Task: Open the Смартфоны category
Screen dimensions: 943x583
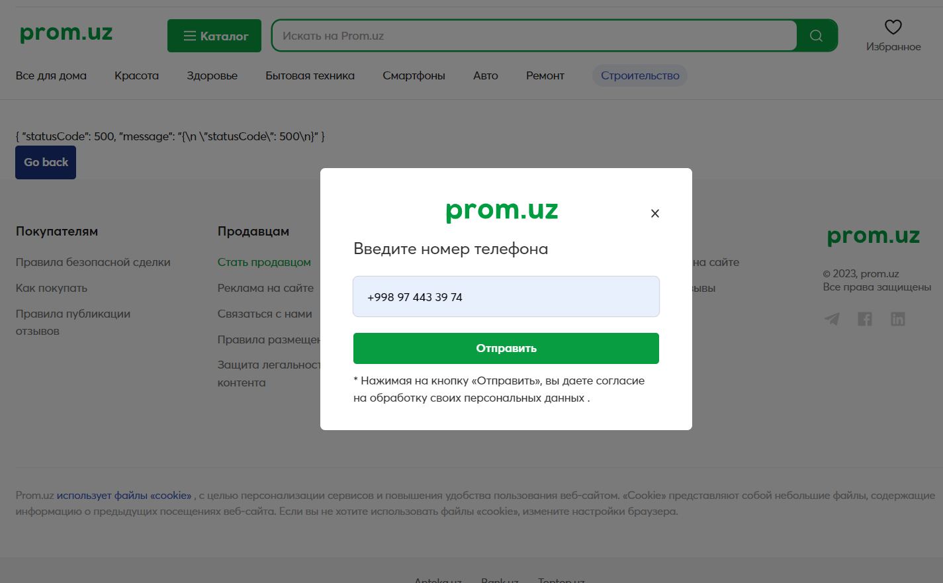Action: 414,75
